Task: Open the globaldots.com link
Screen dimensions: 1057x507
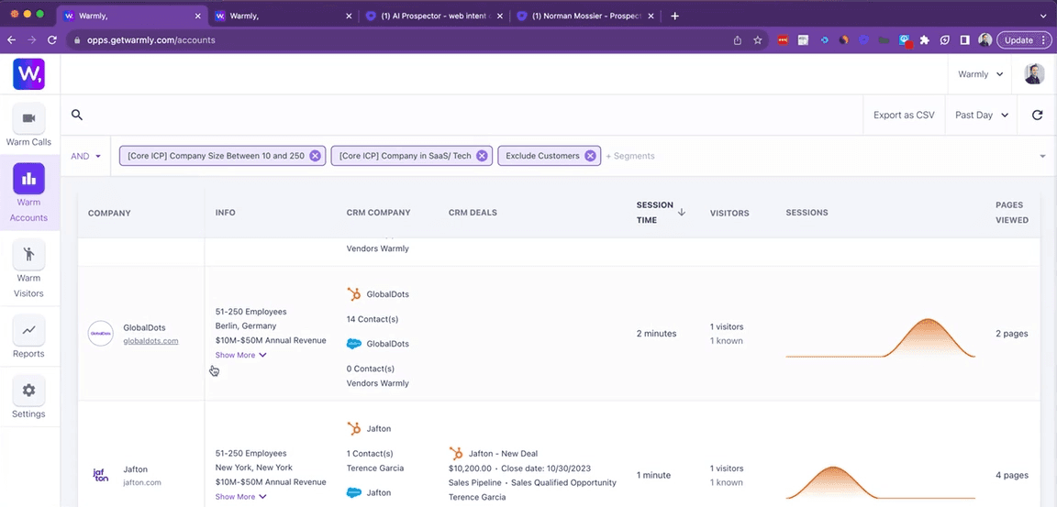Action: point(150,341)
